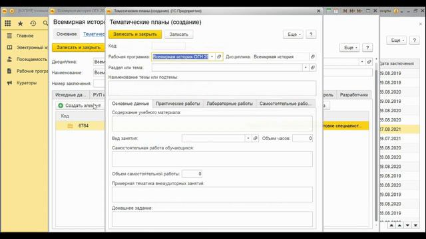Jump to the list end with the bottom arrow

(415, 226)
